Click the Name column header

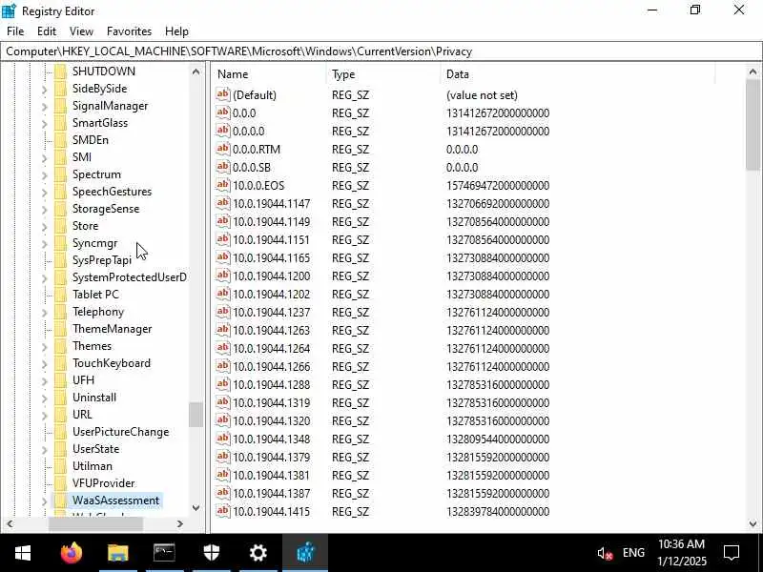(x=269, y=74)
